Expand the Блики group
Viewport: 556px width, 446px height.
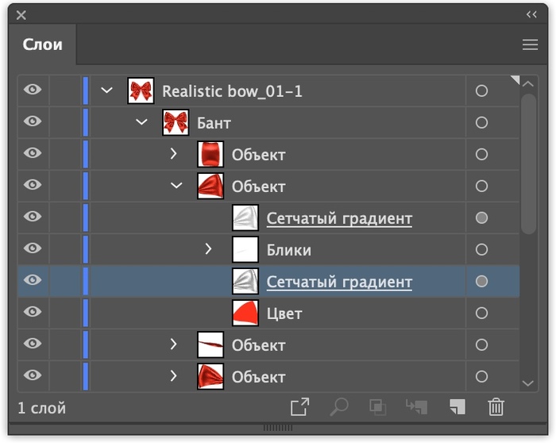(x=209, y=249)
